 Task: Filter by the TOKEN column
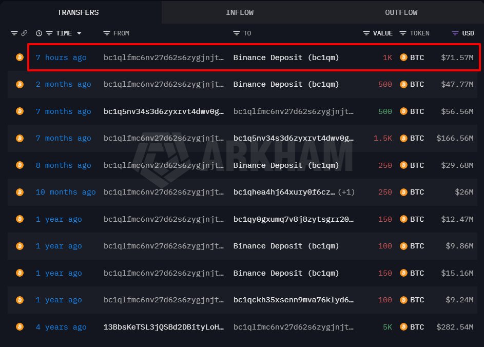point(419,33)
